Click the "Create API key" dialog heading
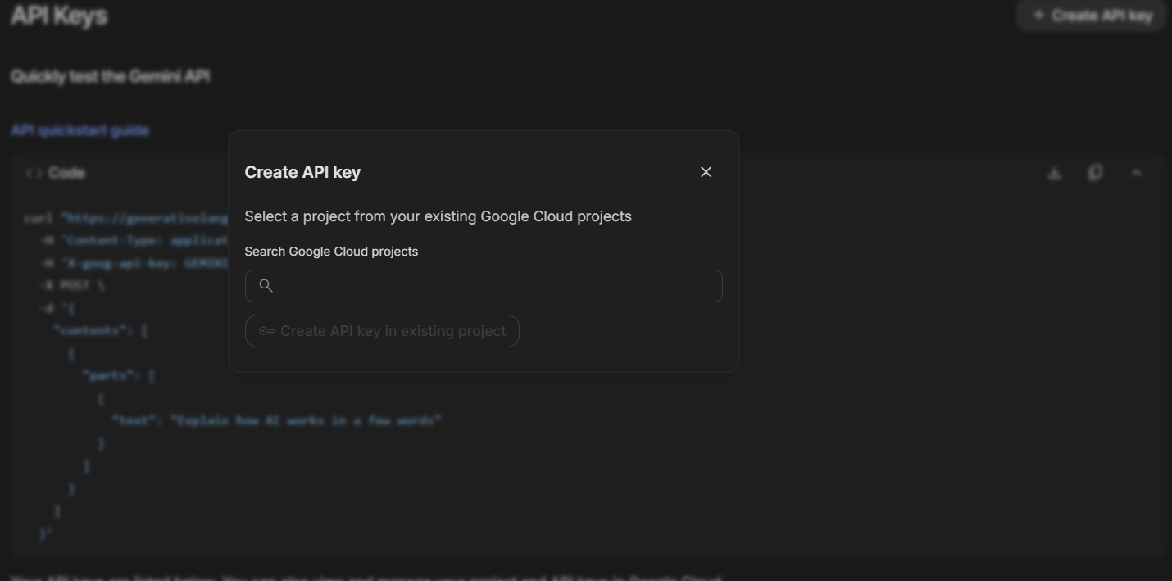The height and width of the screenshot is (581, 1172). tap(302, 172)
